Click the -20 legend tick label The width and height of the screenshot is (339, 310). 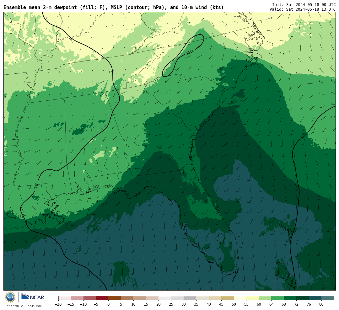click(58, 304)
